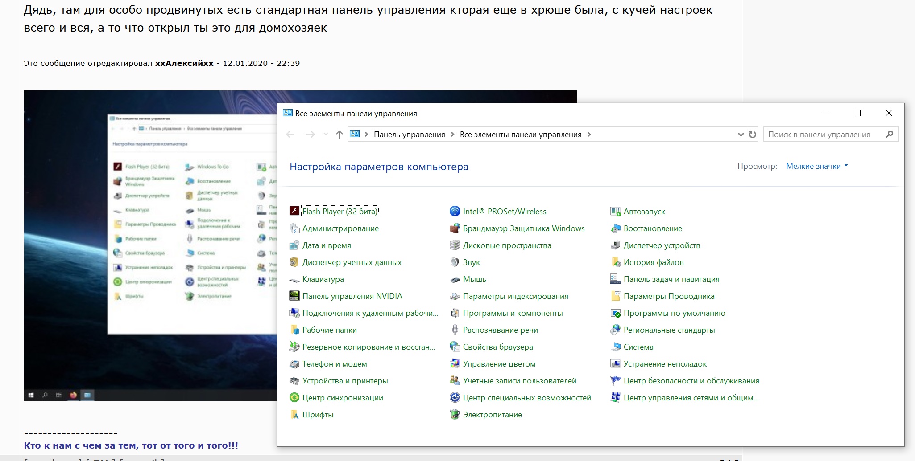Open Восстановление link

point(653,228)
